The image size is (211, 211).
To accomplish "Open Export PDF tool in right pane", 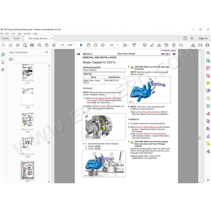I will click(208, 61).
